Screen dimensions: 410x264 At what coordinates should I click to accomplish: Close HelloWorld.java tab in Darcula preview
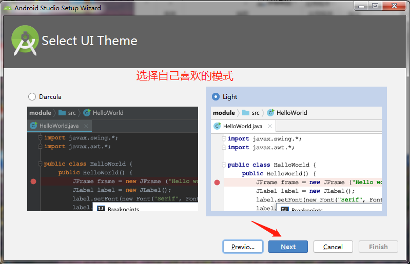pyautogui.click(x=86, y=126)
